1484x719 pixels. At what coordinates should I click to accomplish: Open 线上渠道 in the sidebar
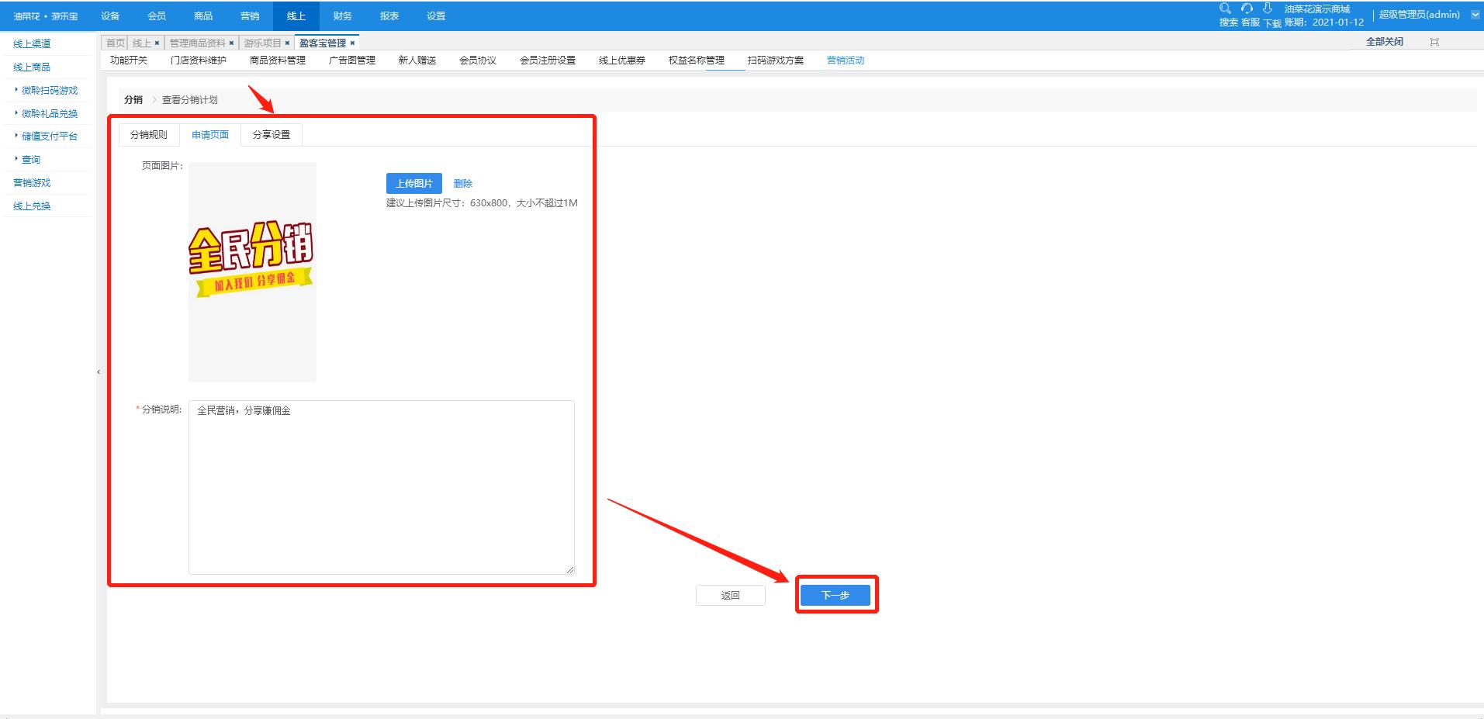[32, 44]
